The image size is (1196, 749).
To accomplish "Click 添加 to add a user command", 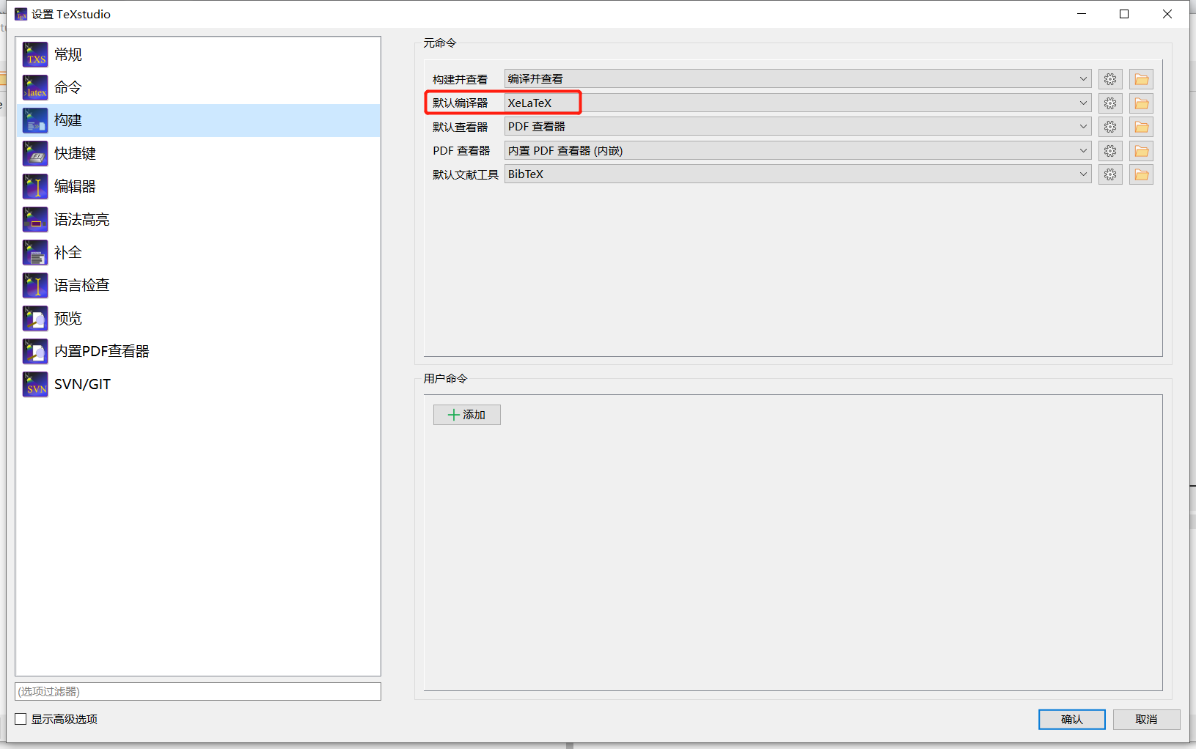I will click(466, 415).
